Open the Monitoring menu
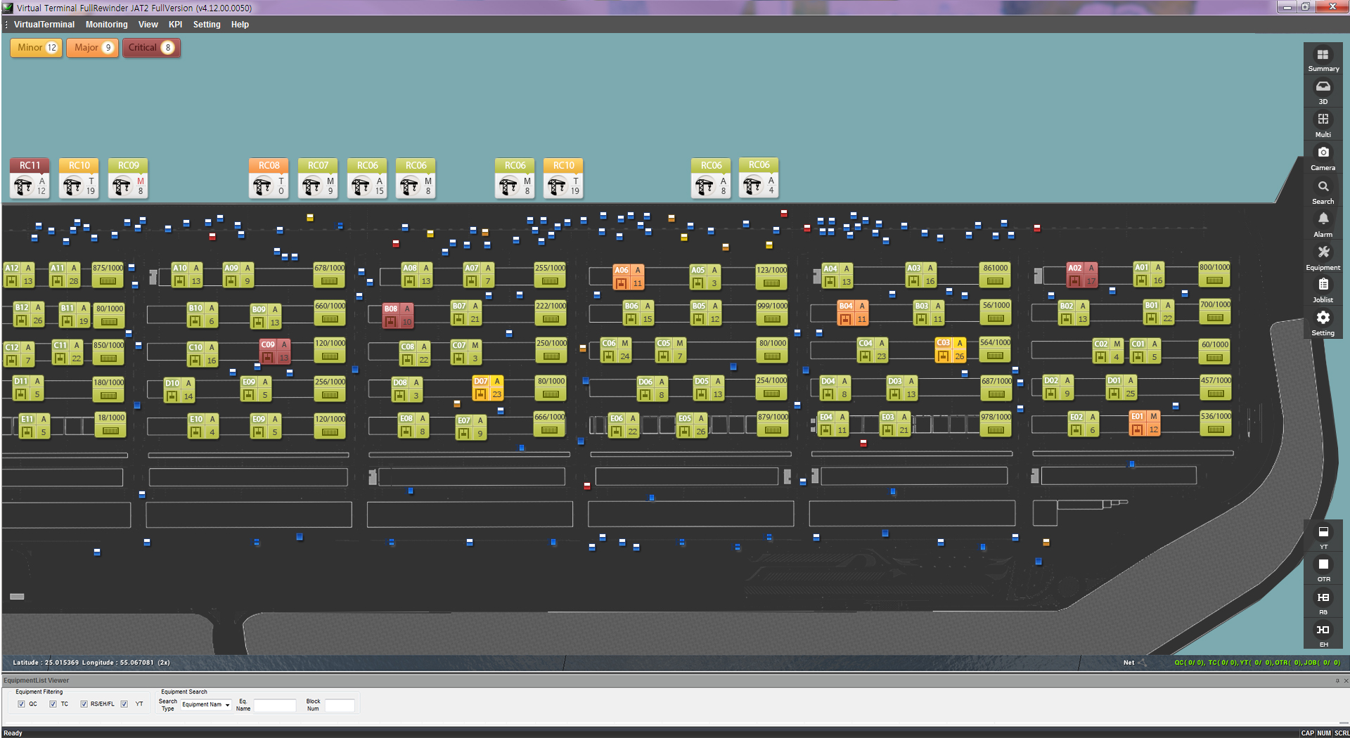 [106, 25]
